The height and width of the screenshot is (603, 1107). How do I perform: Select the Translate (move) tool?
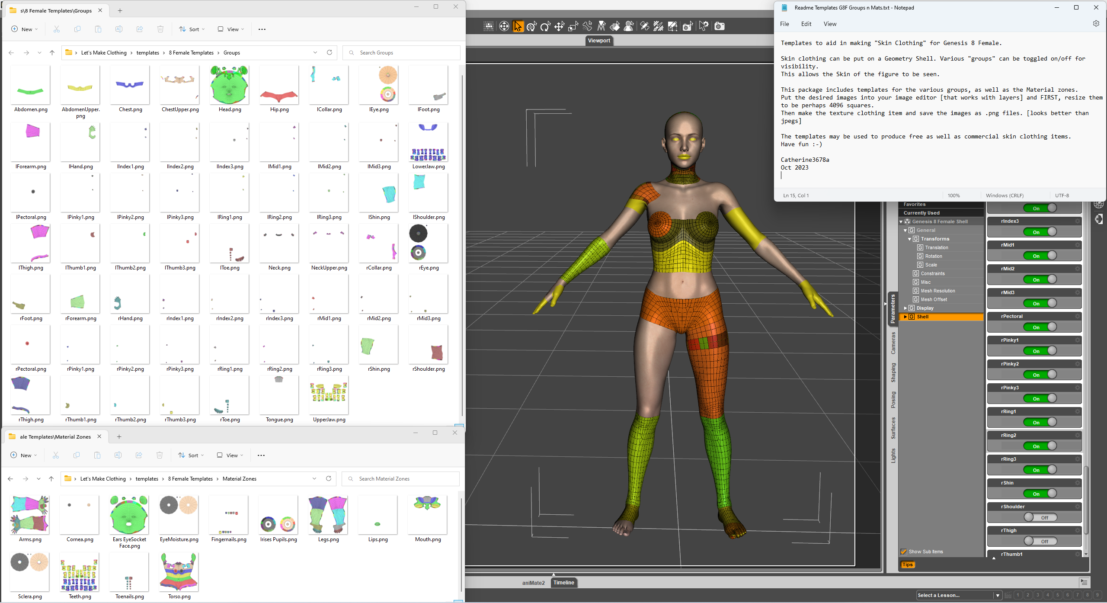[559, 26]
